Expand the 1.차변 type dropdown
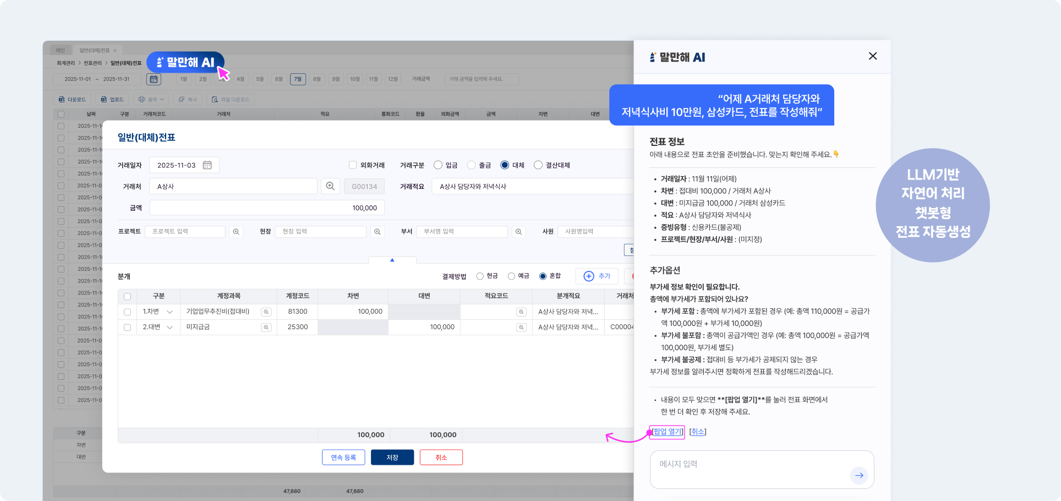This screenshot has width=1061, height=501. (x=170, y=312)
